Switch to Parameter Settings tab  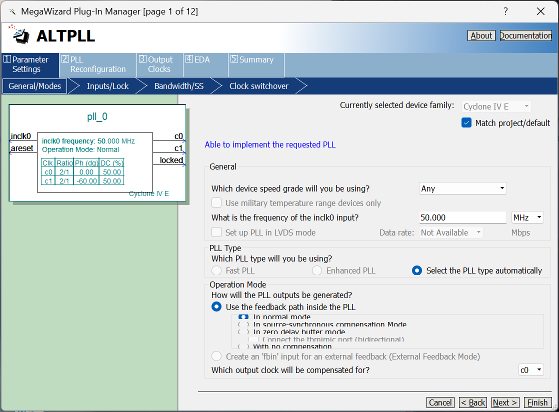(30, 64)
